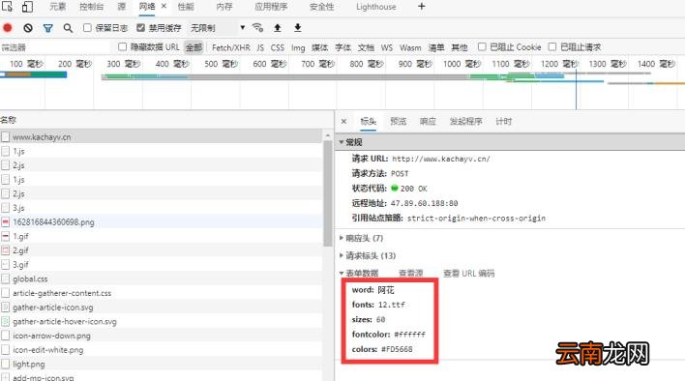Screen dimensions: 685x381
Task: Check the 隐藏数据 URL checkbox
Action: point(122,46)
